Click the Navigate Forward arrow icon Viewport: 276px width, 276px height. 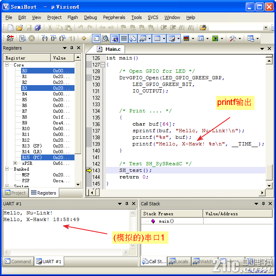click(111, 28)
